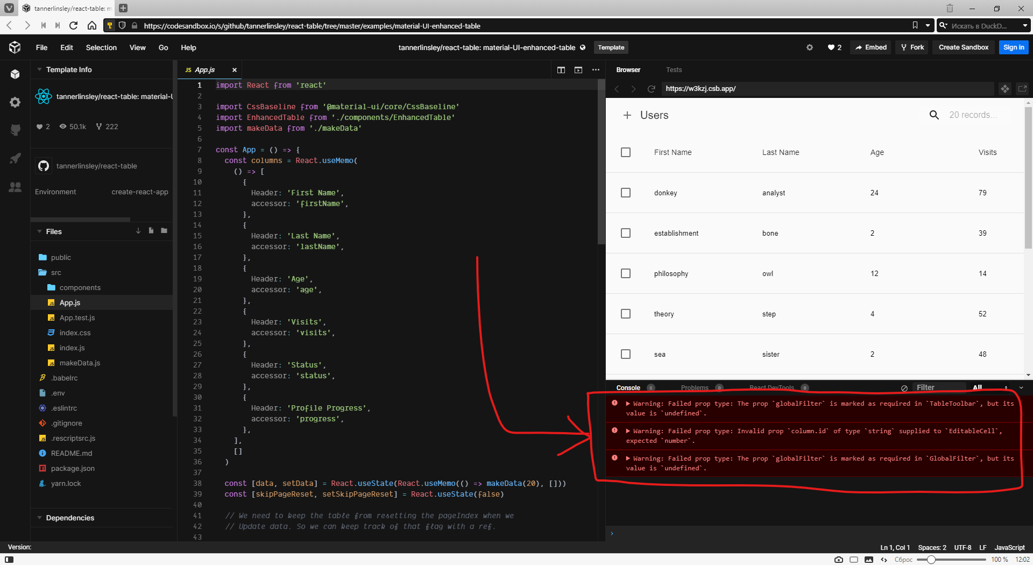Open the Sandbox configuration gear panel
Viewport: 1033px width, 565px height.
click(x=15, y=102)
